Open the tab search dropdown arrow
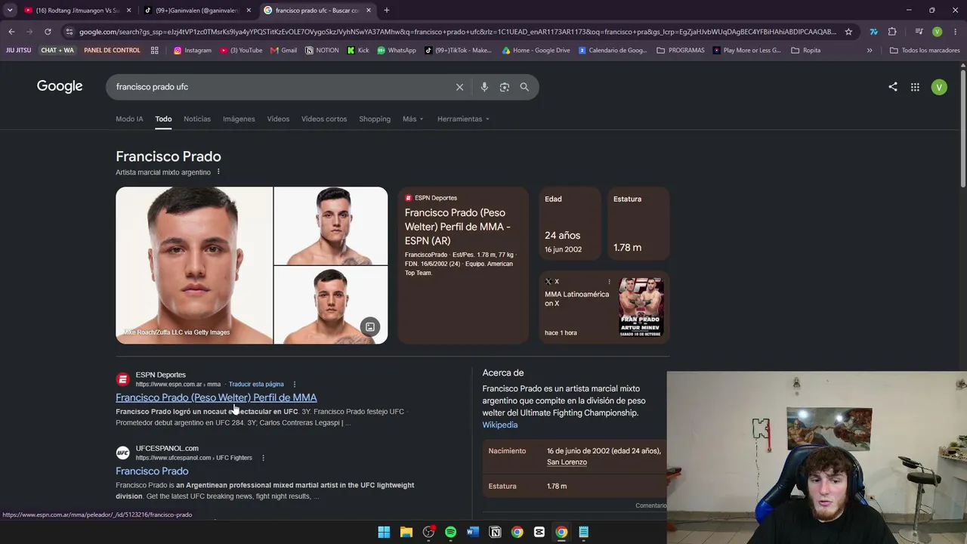This screenshot has height=544, width=967. (10, 11)
